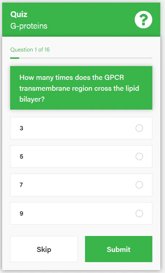Select the radio button for answer 3

click(139, 128)
